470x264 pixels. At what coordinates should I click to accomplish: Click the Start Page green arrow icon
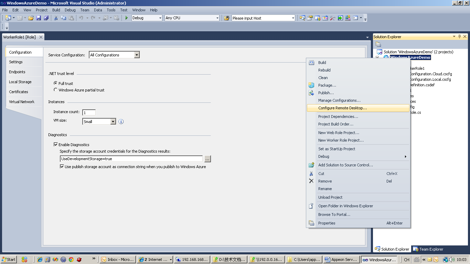[340, 18]
